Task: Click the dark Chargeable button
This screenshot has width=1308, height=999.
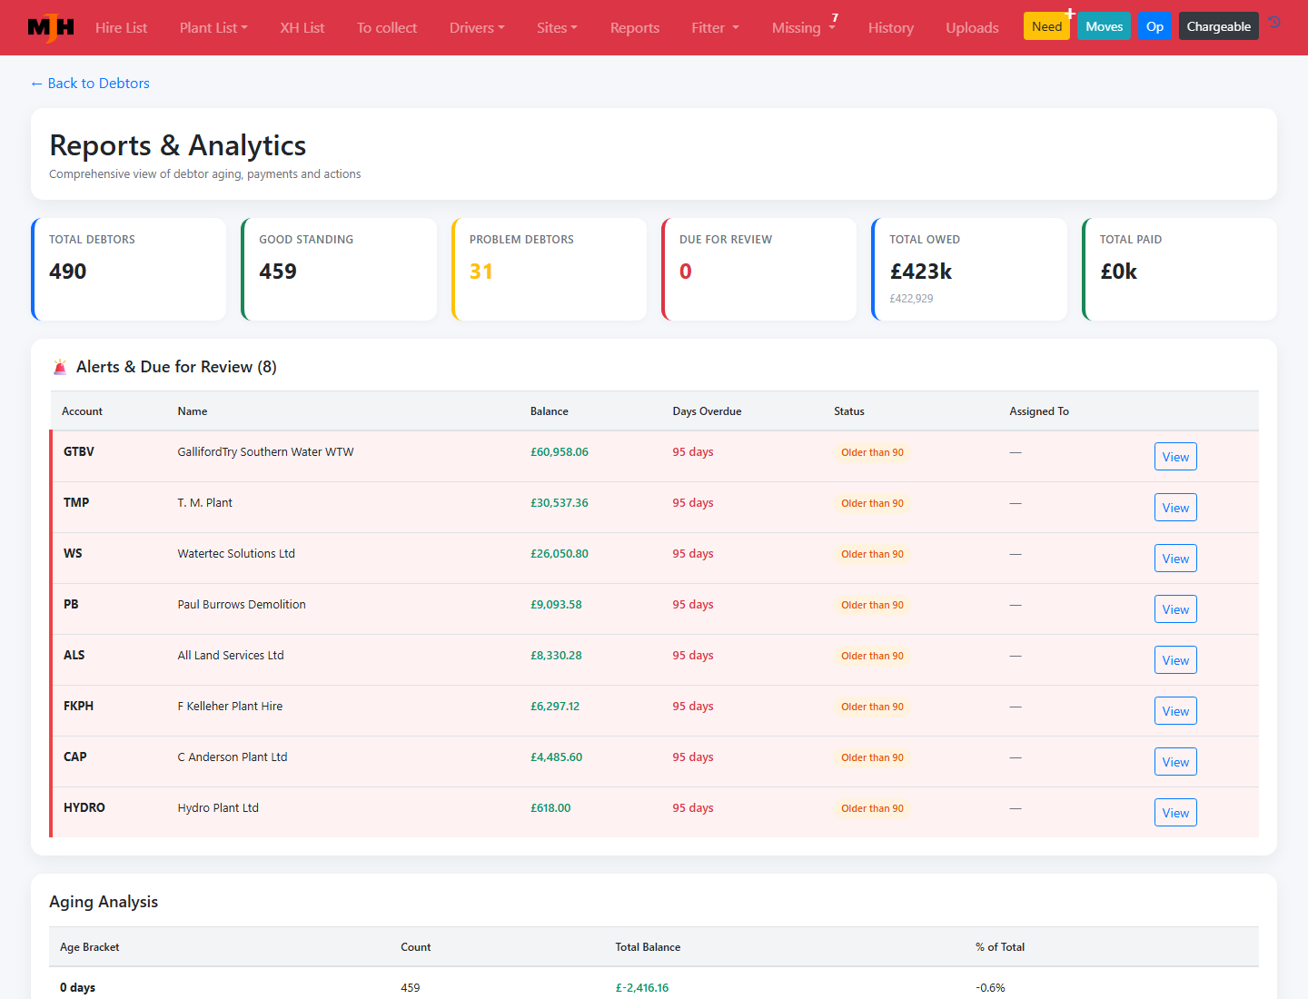Action: click(1218, 26)
